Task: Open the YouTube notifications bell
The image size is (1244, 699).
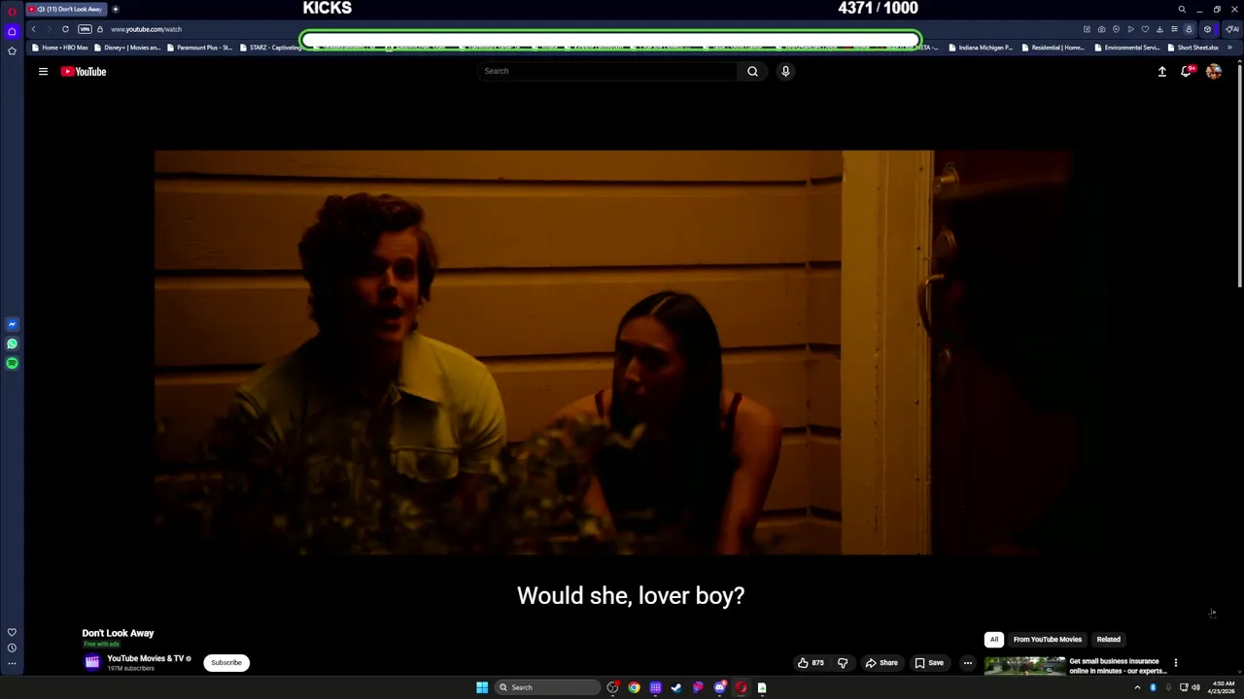Action: pos(1187,71)
